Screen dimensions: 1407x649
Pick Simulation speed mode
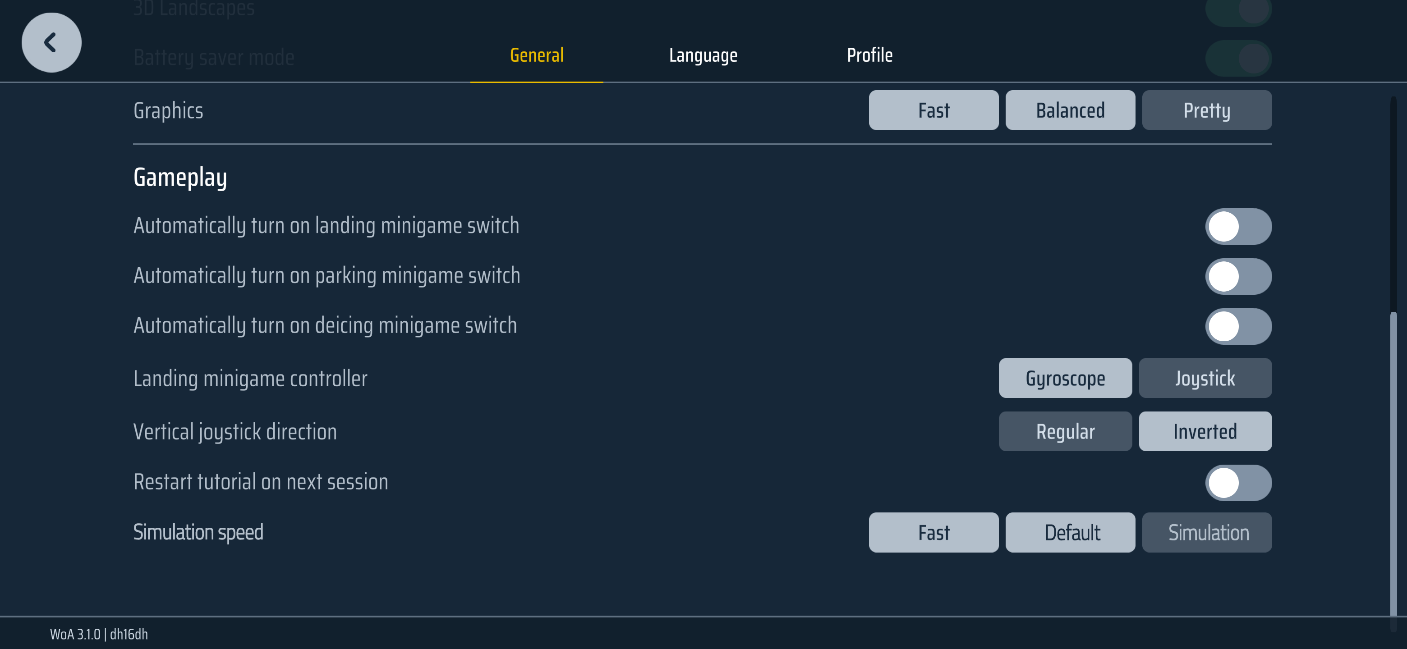[x=1206, y=532]
